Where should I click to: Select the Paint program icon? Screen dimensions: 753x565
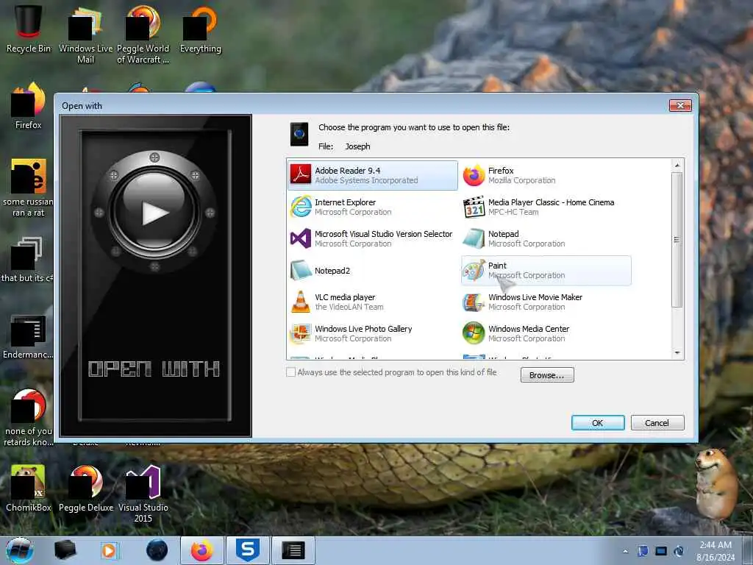[x=474, y=270]
